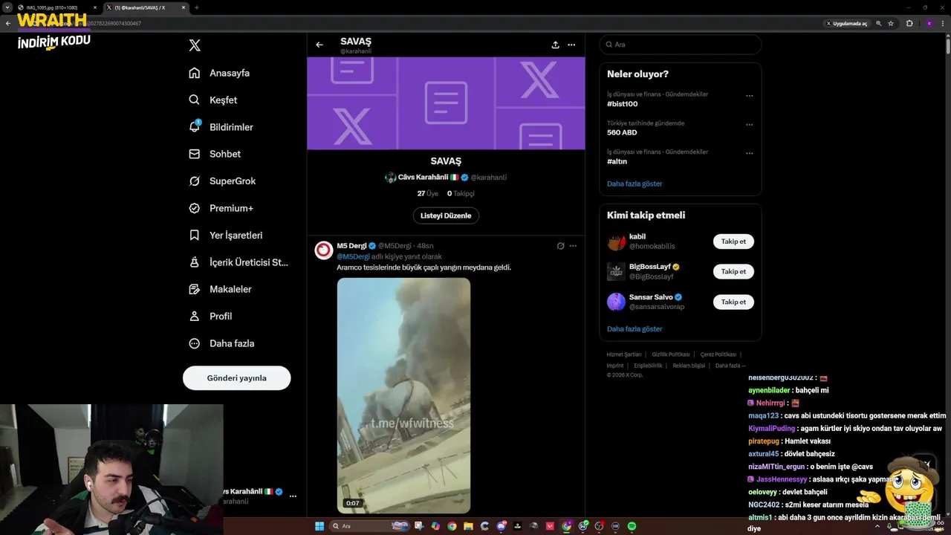This screenshot has height=535, width=951.
Task: Click Uygulamada aç in address bar
Action: pyautogui.click(x=847, y=23)
